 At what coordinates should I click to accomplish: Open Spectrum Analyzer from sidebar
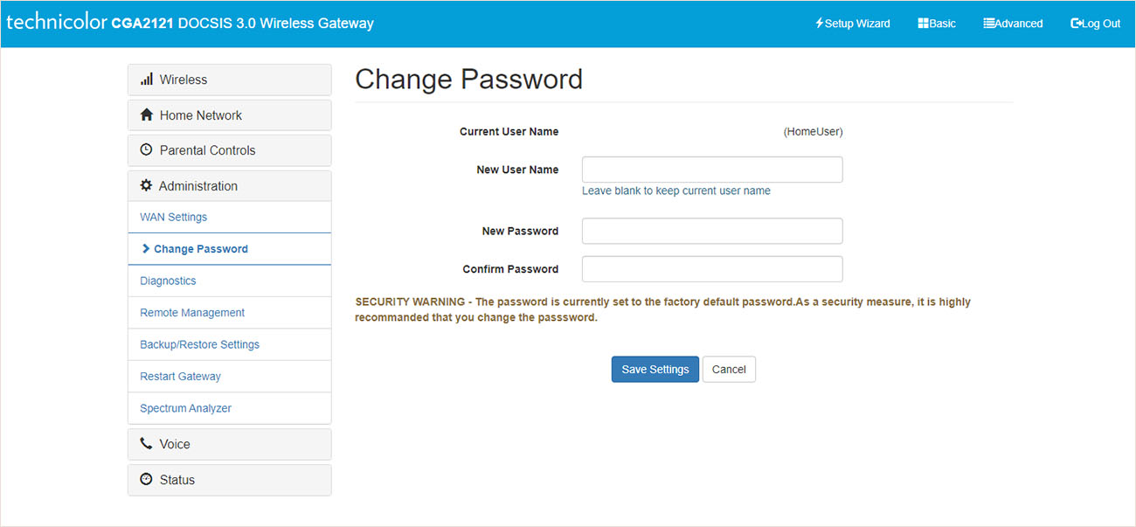(185, 408)
